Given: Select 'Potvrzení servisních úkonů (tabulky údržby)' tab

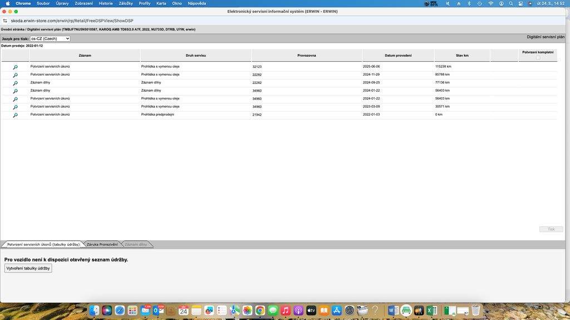Looking at the screenshot, I should click(43, 244).
